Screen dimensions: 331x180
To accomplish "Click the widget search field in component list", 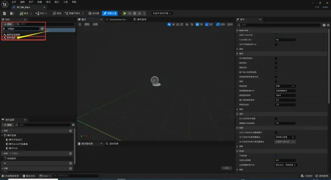I will (x=23, y=28).
